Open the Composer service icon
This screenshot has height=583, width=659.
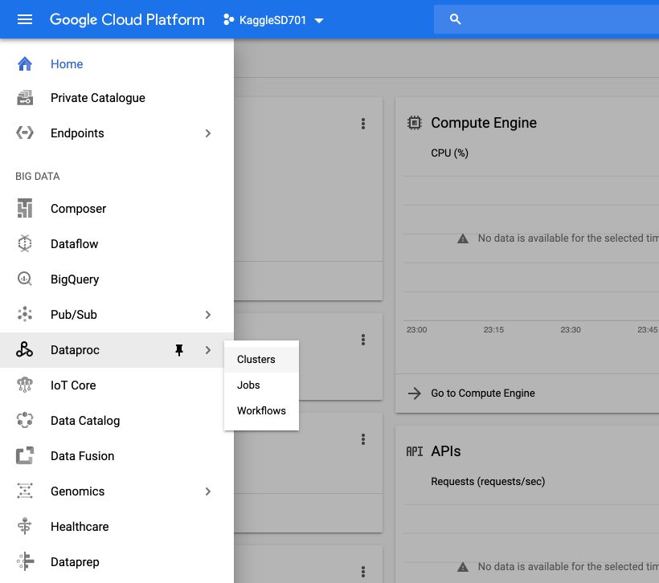pyautogui.click(x=25, y=208)
